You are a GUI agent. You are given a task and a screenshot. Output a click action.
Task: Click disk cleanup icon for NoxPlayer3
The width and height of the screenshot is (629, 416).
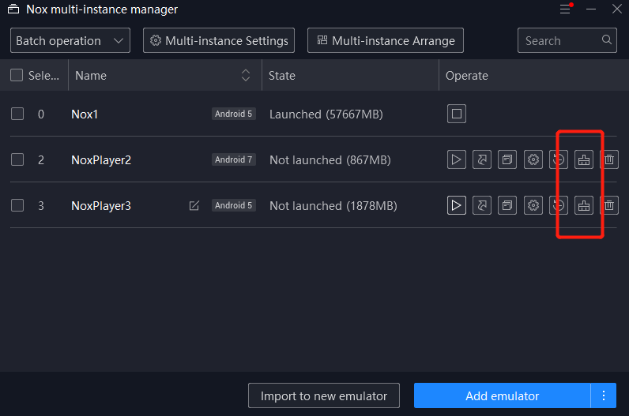(584, 205)
